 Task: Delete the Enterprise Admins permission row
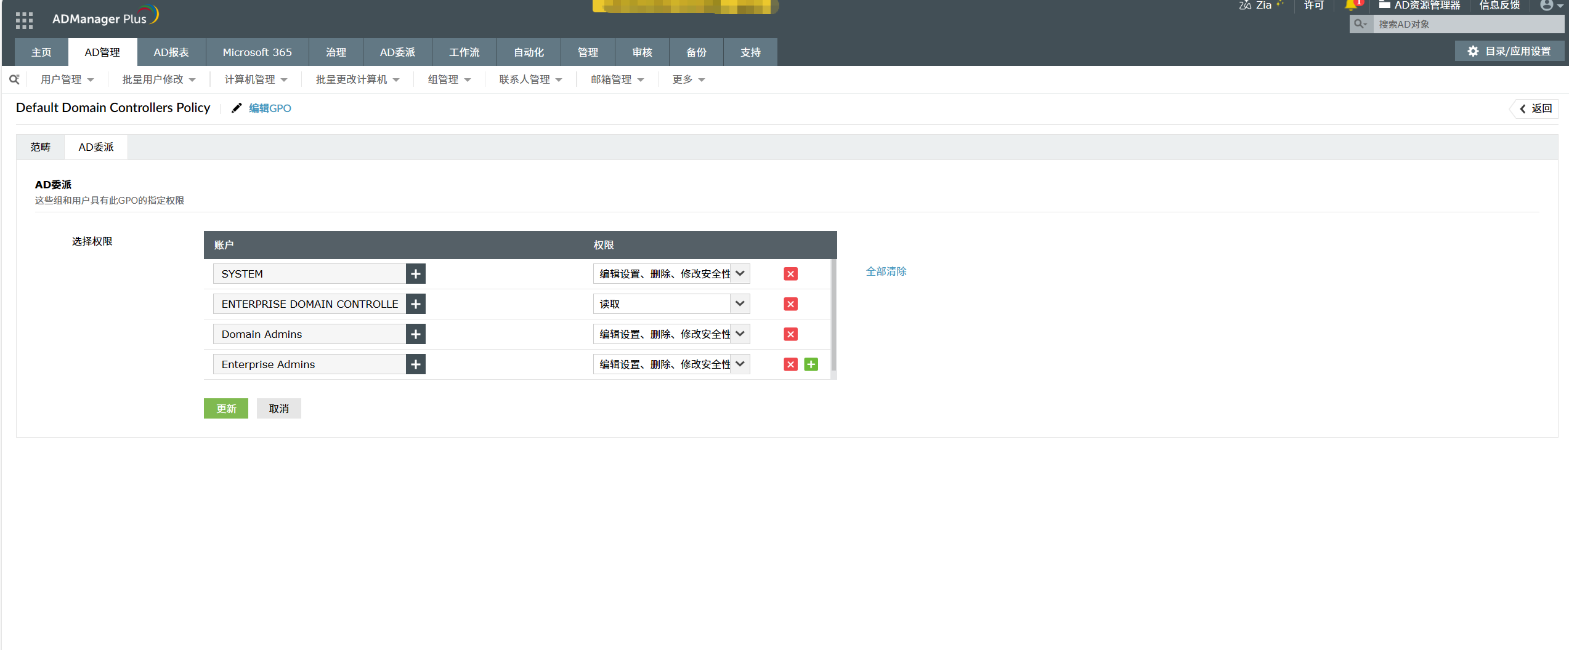(791, 364)
